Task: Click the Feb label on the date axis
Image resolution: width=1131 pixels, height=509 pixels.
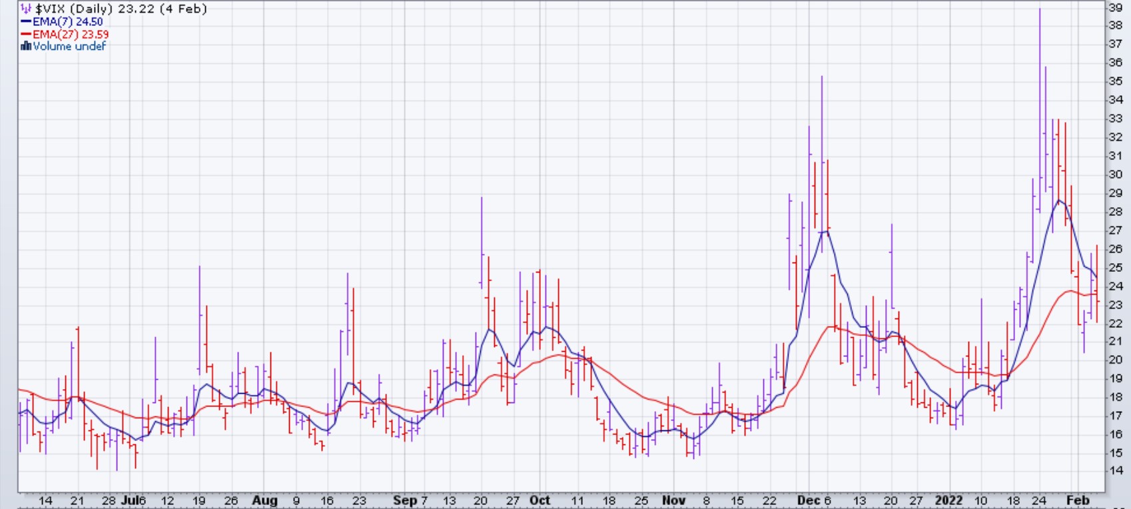Action: pyautogui.click(x=1077, y=500)
